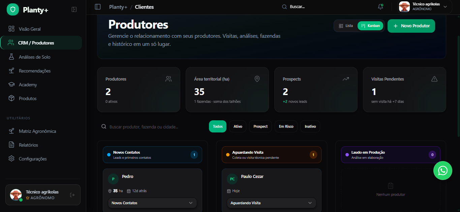Image resolution: width=460 pixels, height=212 pixels.
Task: Open notifications via the bell icon
Action: coord(380,7)
